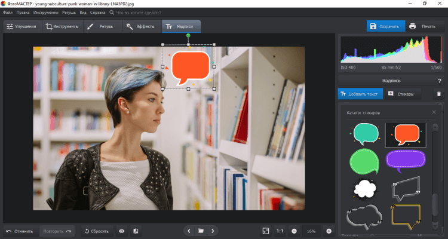Set zoom to 1:1 scale
The width and height of the screenshot is (448, 239).
[280, 231]
